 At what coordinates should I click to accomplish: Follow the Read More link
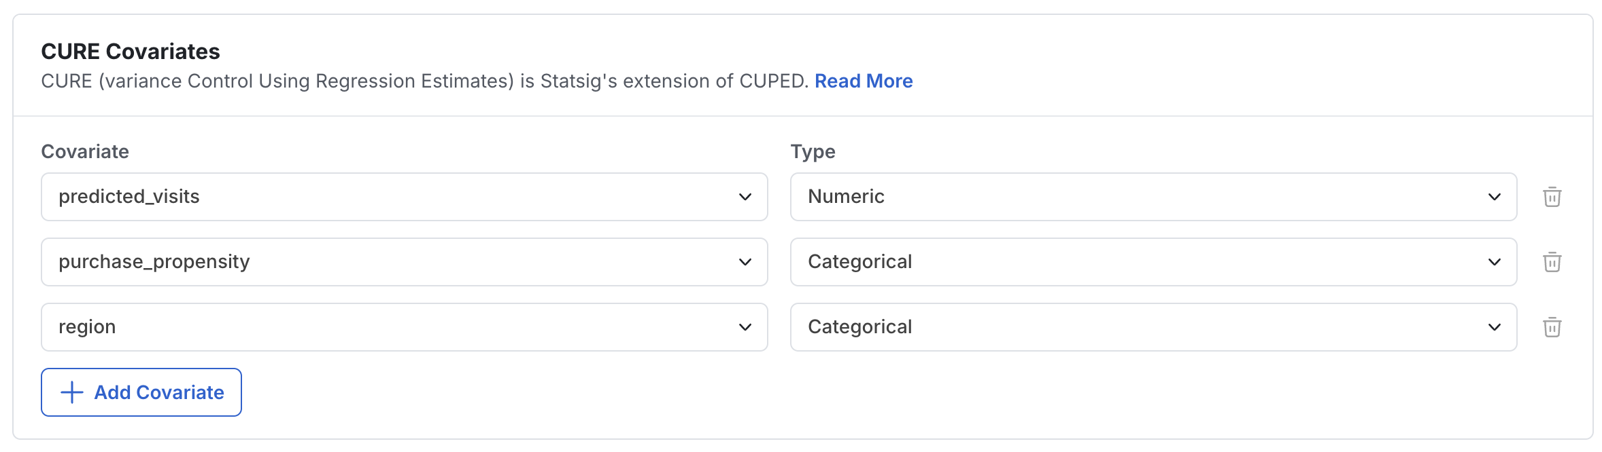(864, 81)
